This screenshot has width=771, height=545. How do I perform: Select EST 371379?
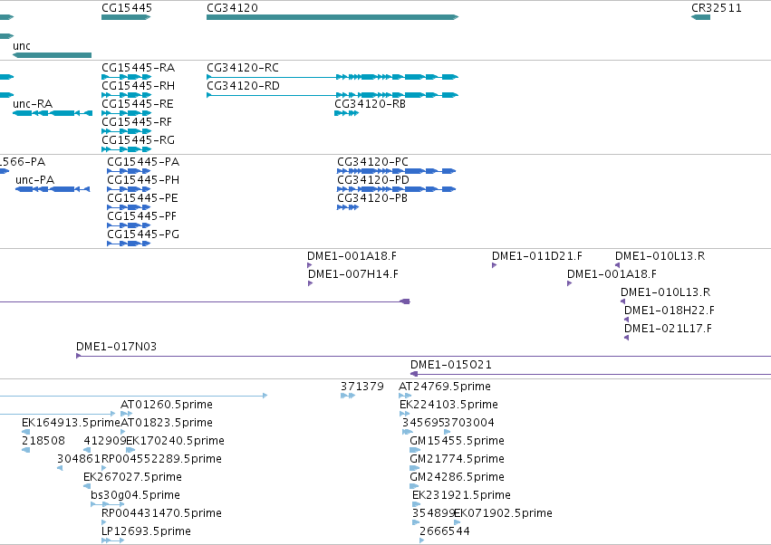(348, 397)
